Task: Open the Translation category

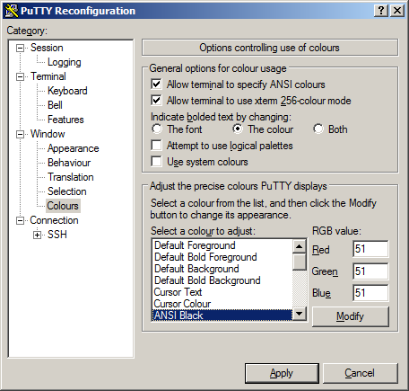Action: [x=71, y=177]
